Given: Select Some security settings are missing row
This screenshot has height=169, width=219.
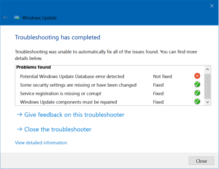Looking at the screenshot, I should coord(78,85).
